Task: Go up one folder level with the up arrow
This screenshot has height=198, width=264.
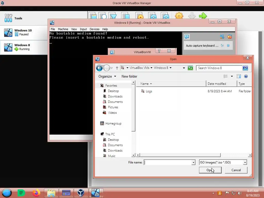Action: coord(117,68)
